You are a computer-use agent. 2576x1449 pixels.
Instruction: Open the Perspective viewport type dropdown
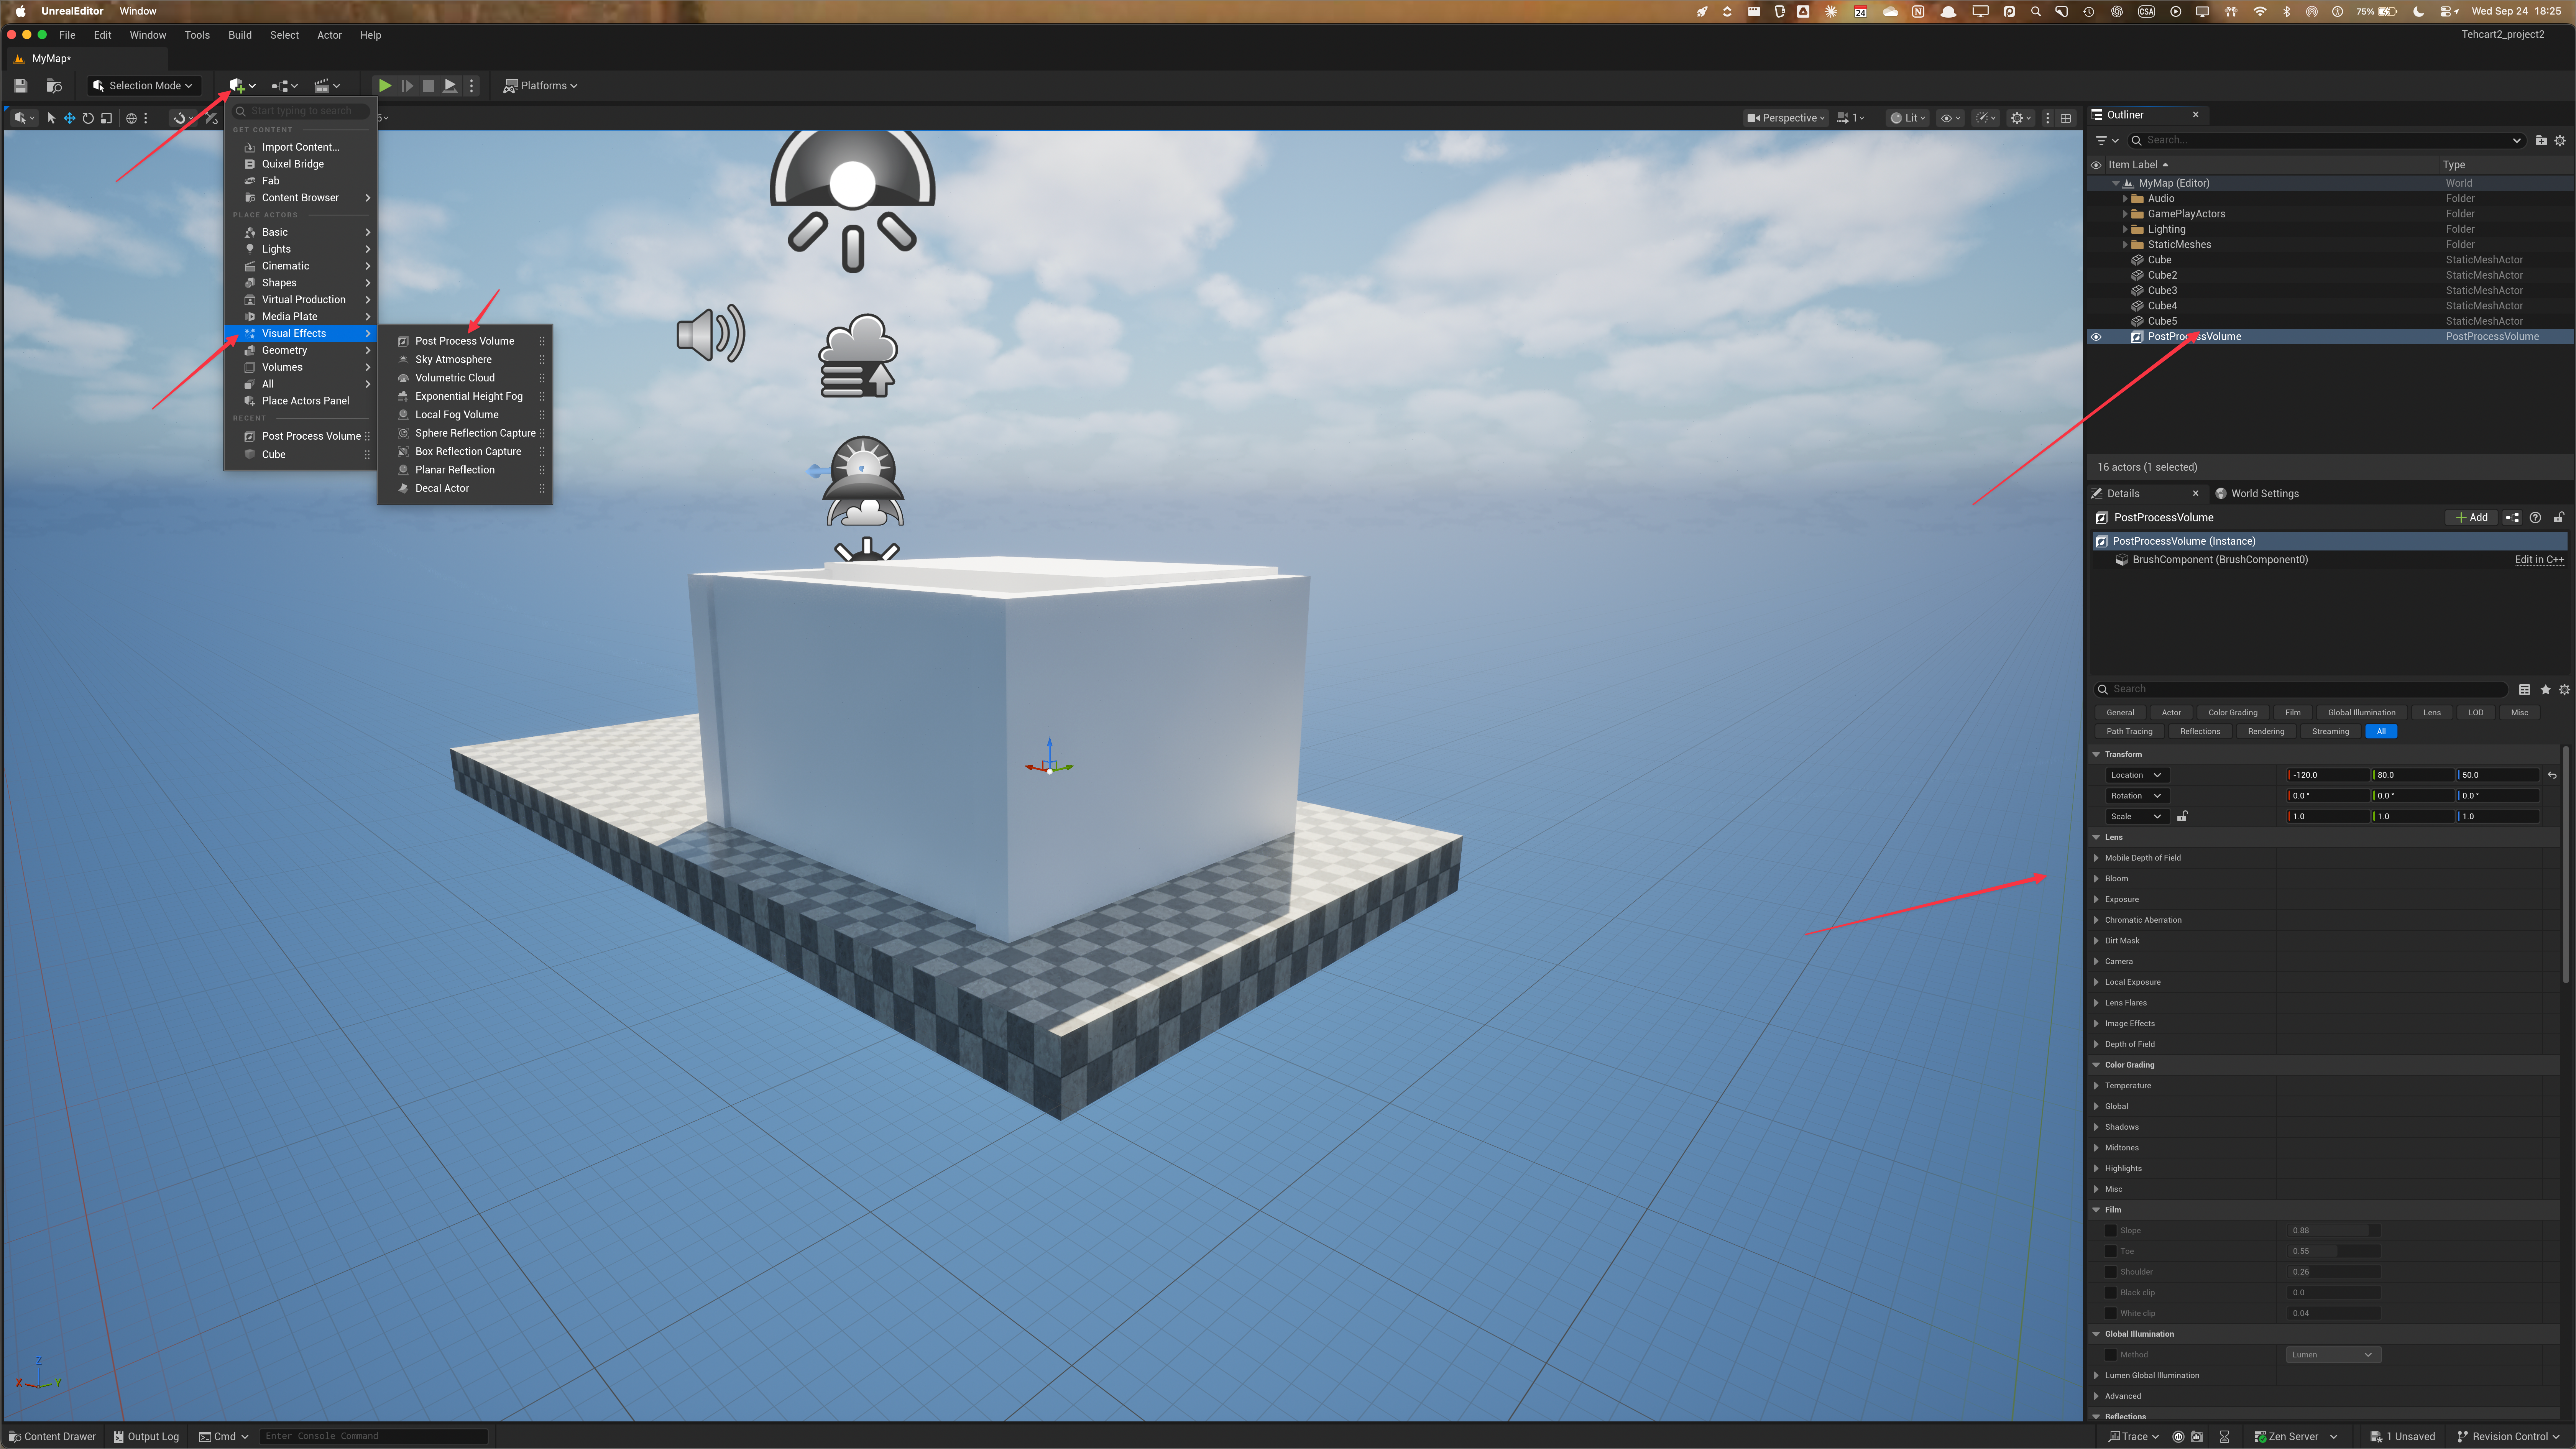coord(1785,118)
